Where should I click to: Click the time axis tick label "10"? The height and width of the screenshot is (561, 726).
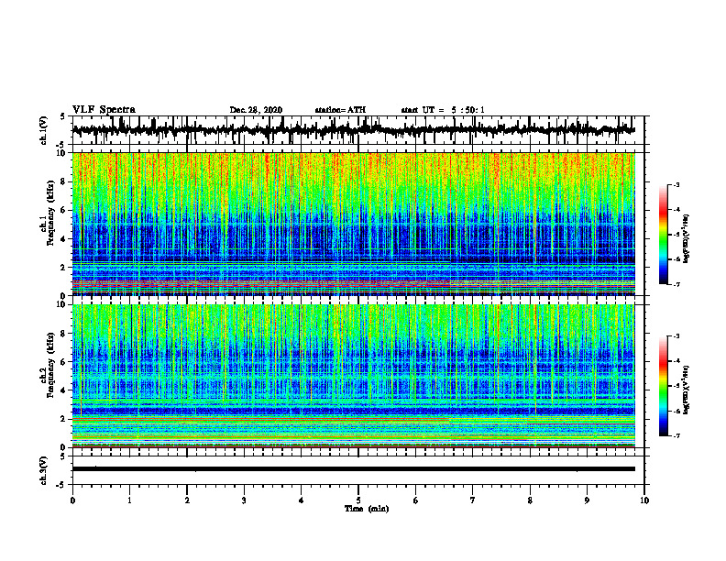pyautogui.click(x=644, y=500)
